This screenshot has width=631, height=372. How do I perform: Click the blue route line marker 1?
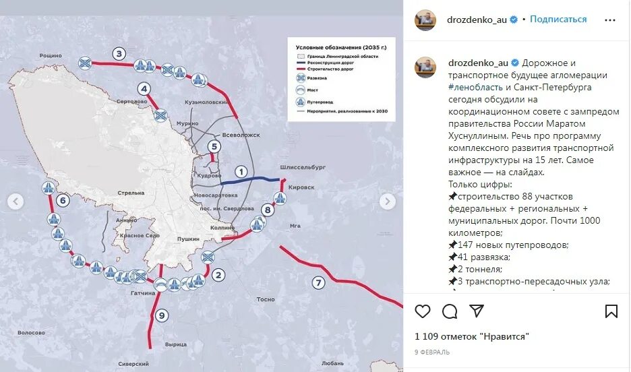tap(241, 172)
